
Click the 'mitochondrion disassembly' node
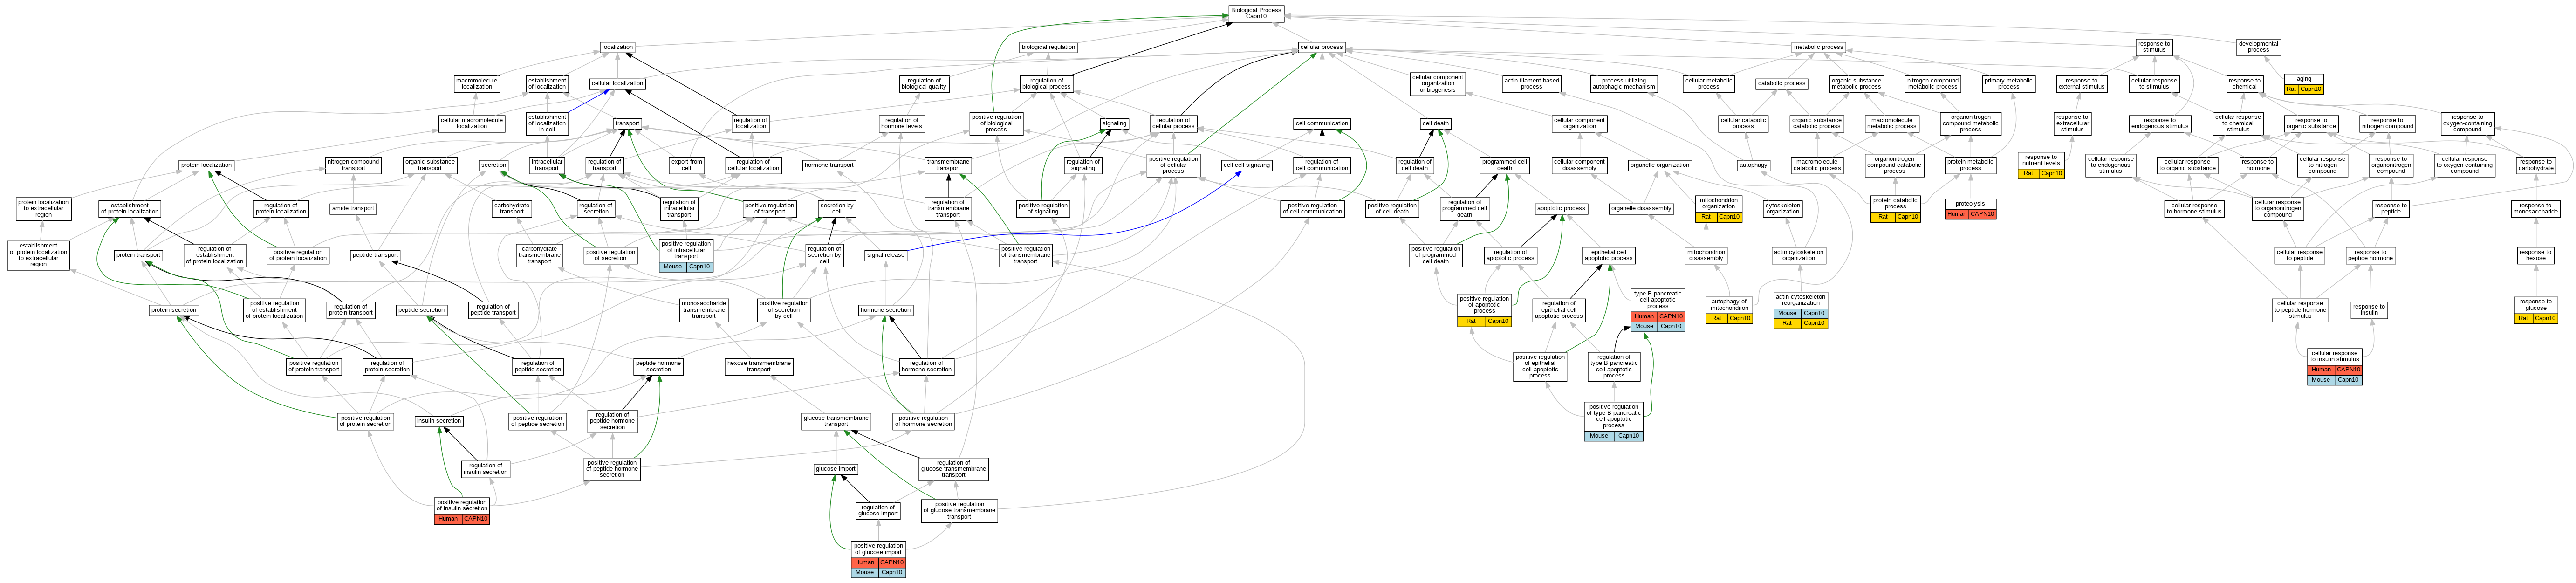1705,255
